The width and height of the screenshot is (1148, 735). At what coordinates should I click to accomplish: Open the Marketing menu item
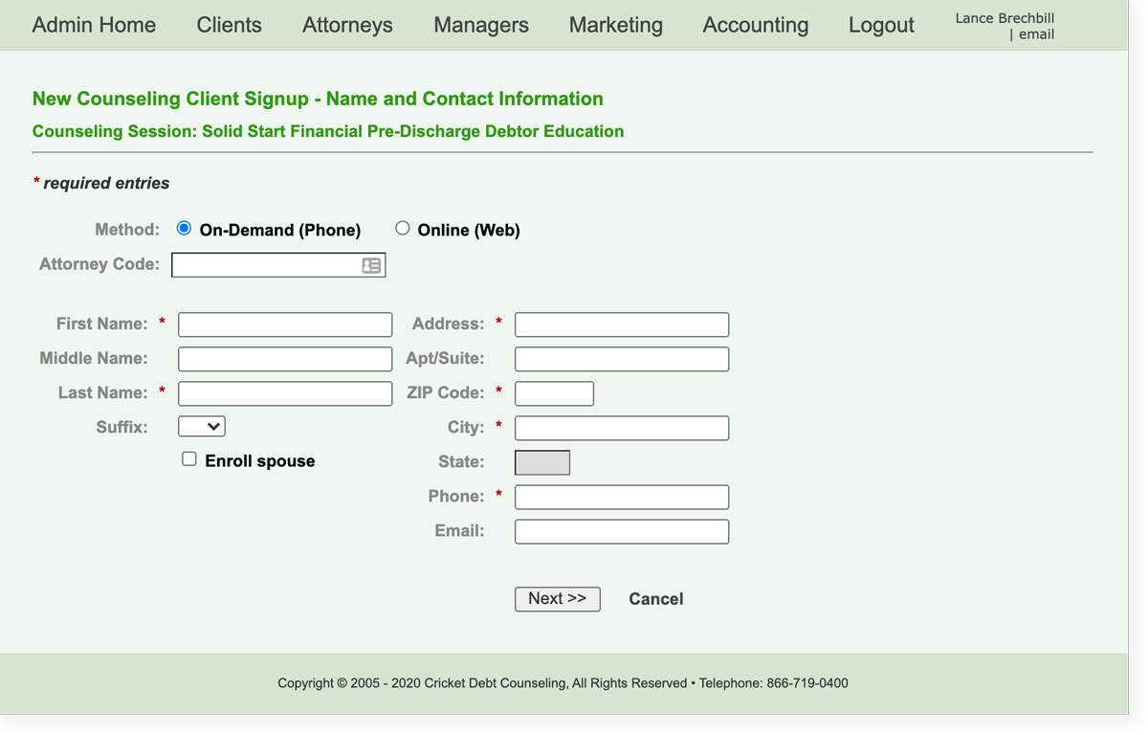[x=615, y=25]
